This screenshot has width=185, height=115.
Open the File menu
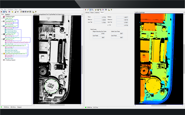(x=2, y=9)
